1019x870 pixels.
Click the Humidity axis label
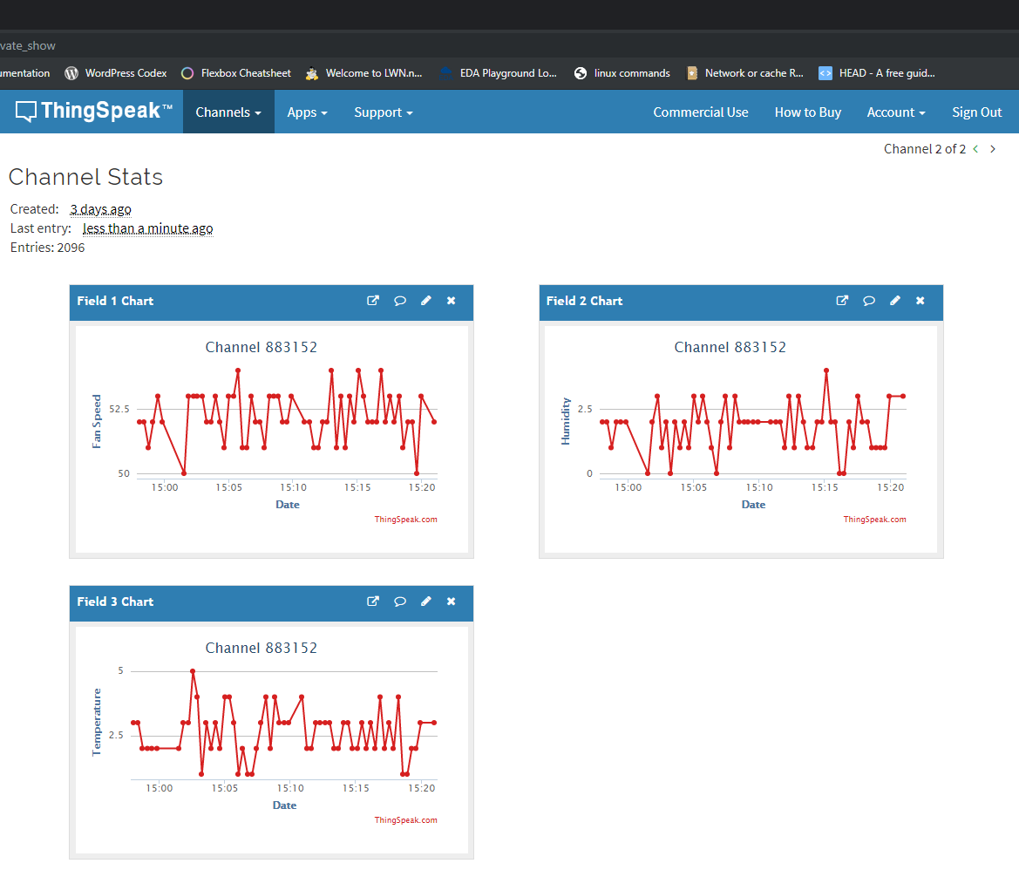(566, 421)
